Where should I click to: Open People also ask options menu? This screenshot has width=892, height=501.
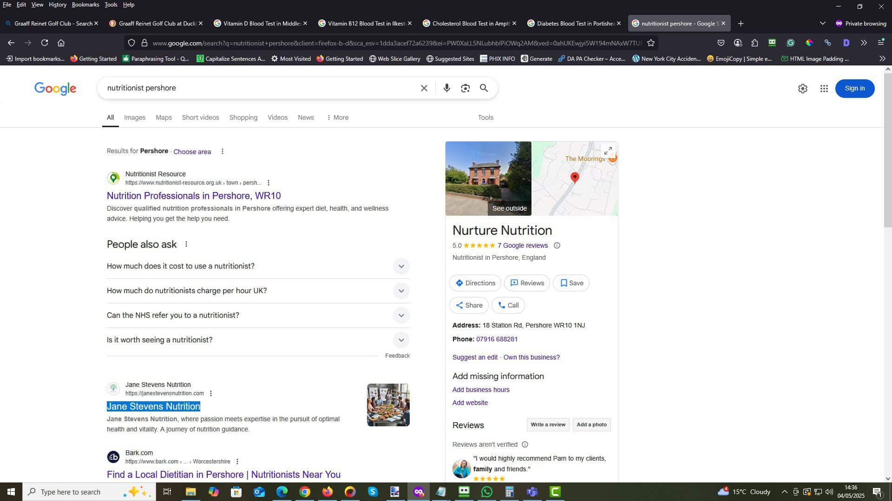[186, 244]
